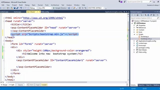Open the Team Explorer bottom tab
Screen dimensions: 160x90
(x=141, y=85)
